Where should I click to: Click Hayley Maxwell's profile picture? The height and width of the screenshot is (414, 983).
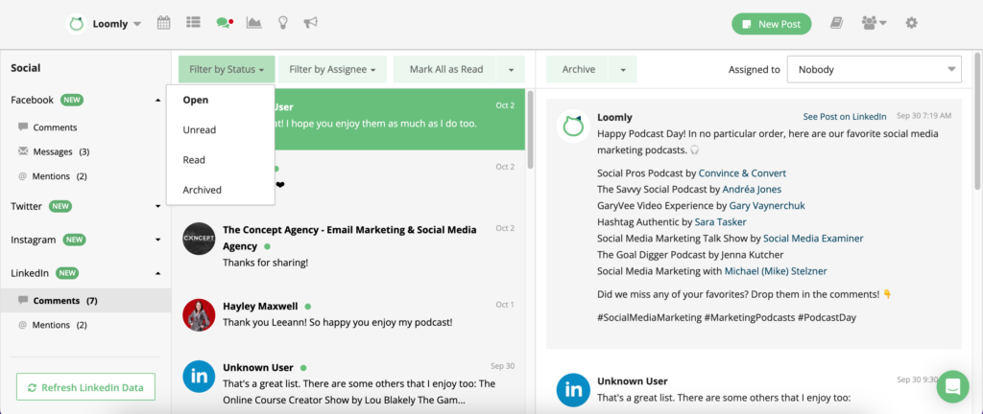point(199,314)
